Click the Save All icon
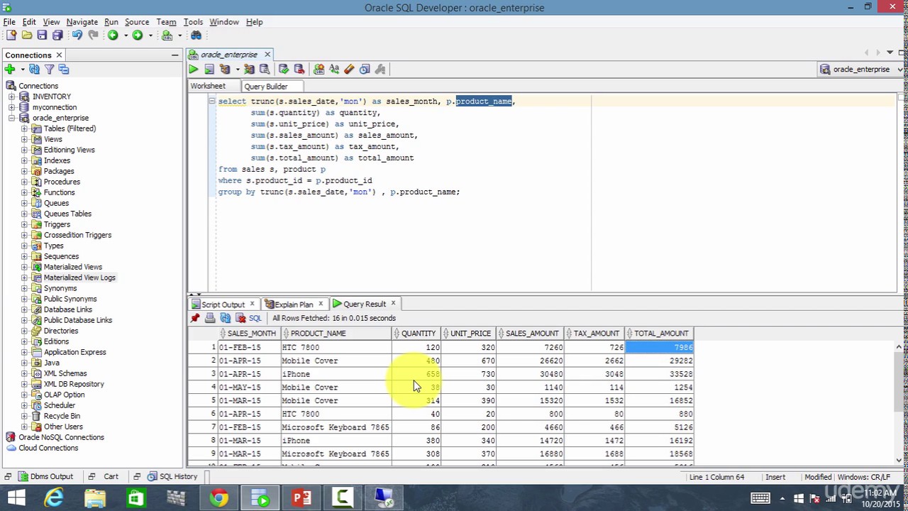The image size is (908, 511). (57, 35)
